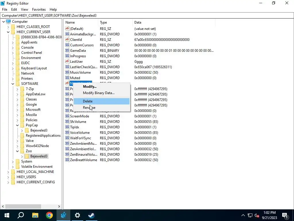294x221 pixels.
Task: Choose Delete in the context menu
Action: [101, 101]
